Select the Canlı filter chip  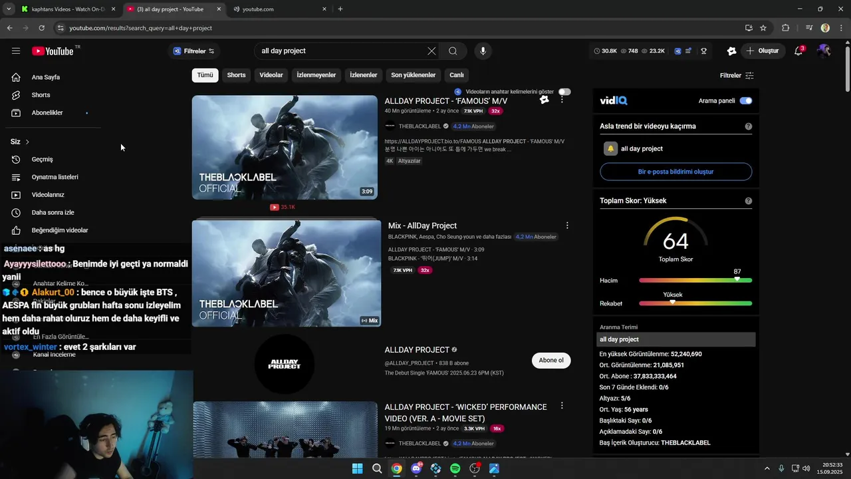click(x=457, y=75)
